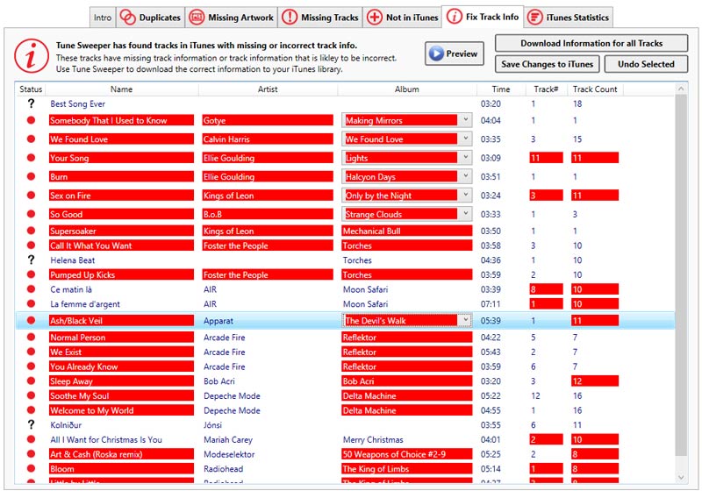Click the Fix Track Info tab icon

click(454, 17)
